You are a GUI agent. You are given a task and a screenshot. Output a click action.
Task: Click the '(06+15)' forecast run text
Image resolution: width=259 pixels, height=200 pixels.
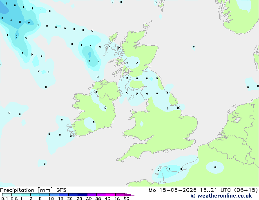coord(246,190)
